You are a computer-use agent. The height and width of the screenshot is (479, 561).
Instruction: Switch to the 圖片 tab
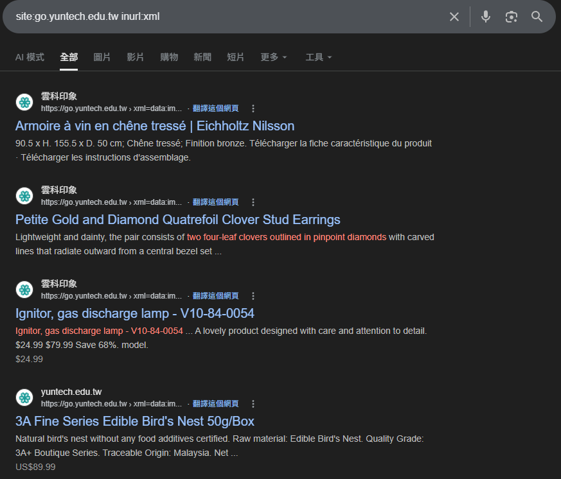102,57
